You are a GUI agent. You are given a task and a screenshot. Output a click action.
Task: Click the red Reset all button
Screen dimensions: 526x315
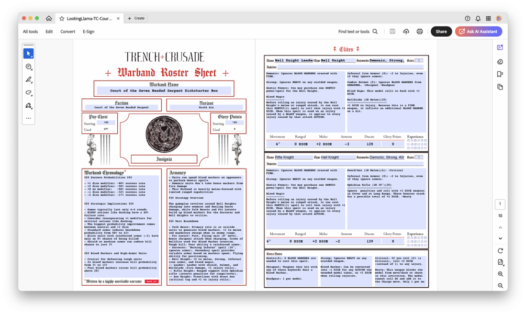point(152,282)
